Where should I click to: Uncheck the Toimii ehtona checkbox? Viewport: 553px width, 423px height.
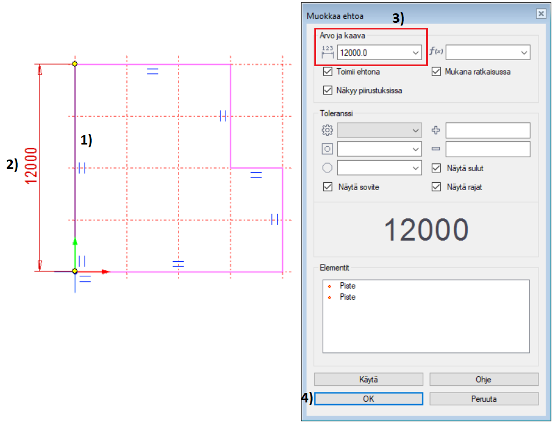(328, 72)
